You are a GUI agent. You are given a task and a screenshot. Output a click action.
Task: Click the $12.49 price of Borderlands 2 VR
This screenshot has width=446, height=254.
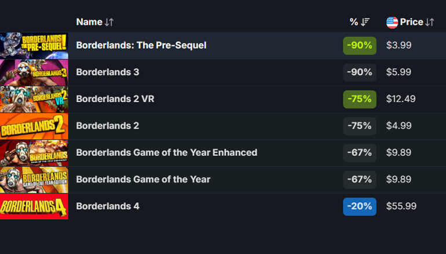pyautogui.click(x=401, y=99)
